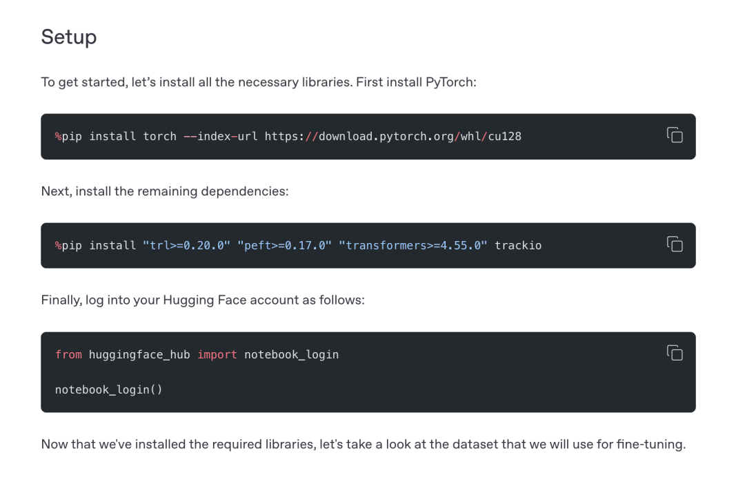This screenshot has height=482, width=745.
Task: Click '%pip install torch' text in first block
Action: pyautogui.click(x=115, y=137)
